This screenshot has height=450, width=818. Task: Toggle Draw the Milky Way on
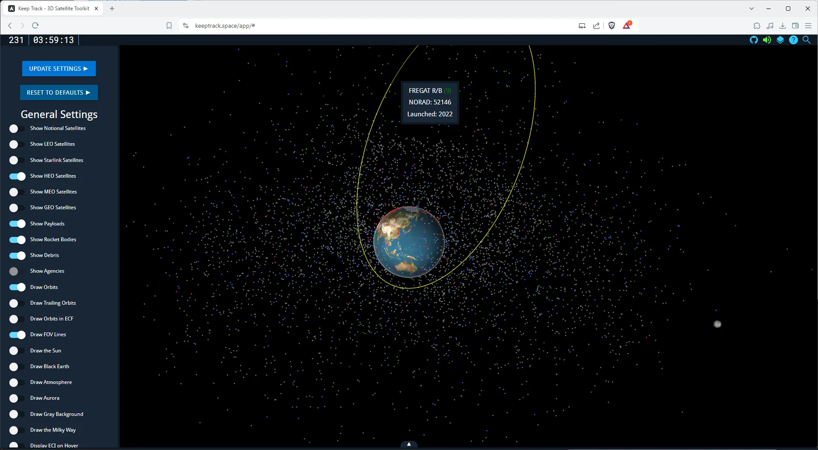click(x=17, y=430)
